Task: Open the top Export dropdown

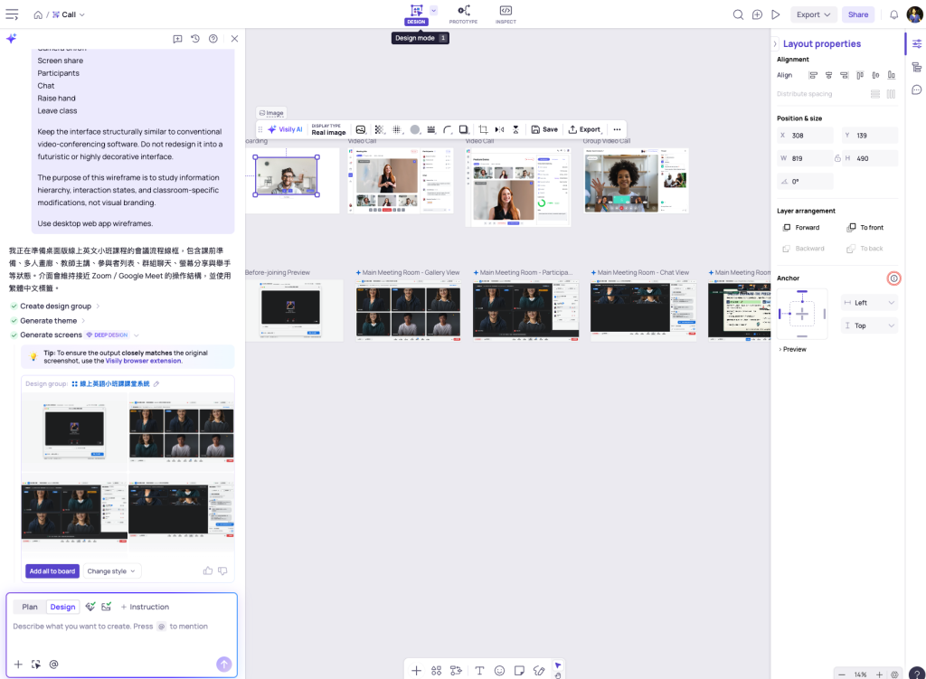Action: coord(813,14)
